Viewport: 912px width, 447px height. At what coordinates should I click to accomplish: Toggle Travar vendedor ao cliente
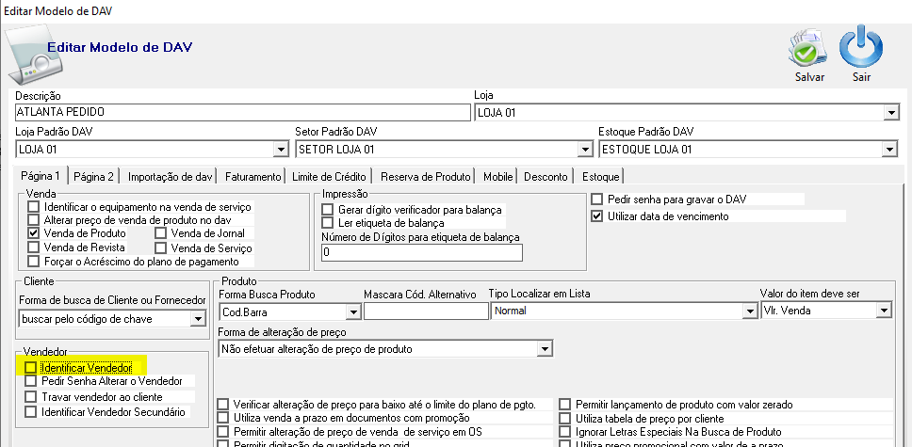(30, 397)
